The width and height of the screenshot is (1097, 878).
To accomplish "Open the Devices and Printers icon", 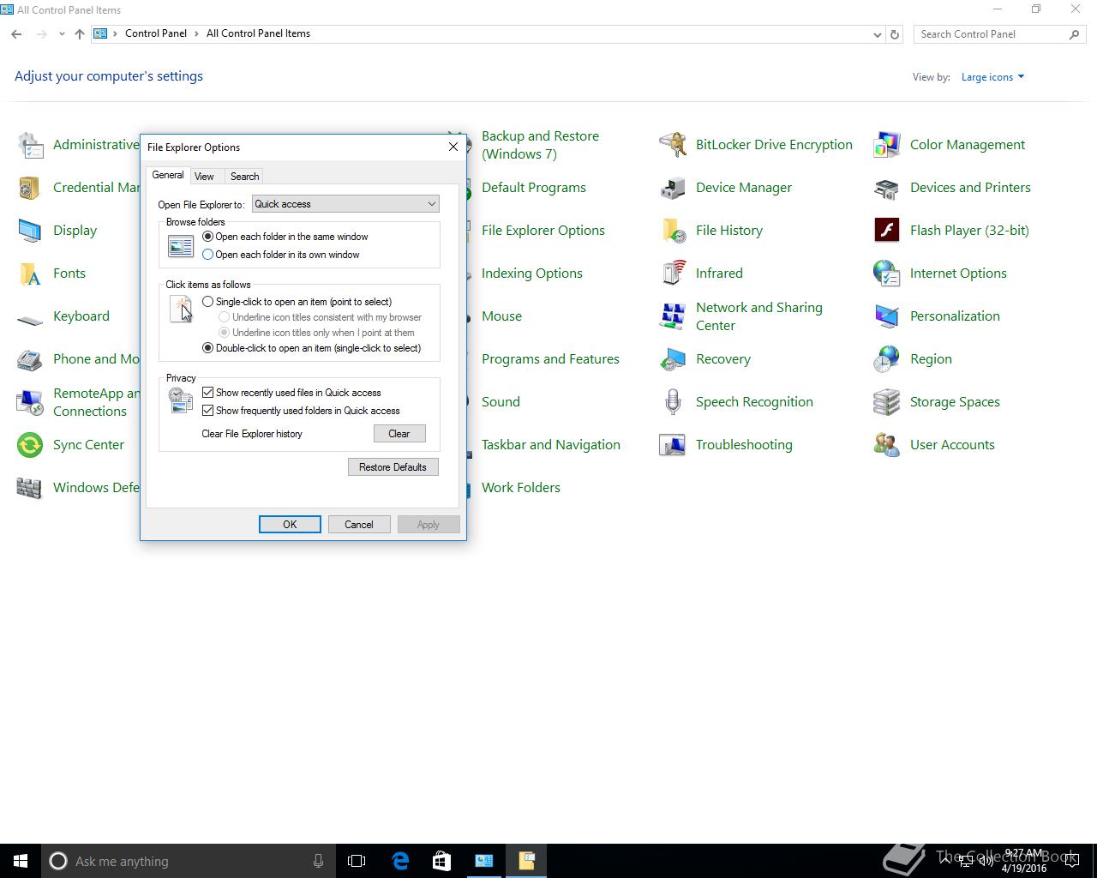I will pyautogui.click(x=887, y=188).
